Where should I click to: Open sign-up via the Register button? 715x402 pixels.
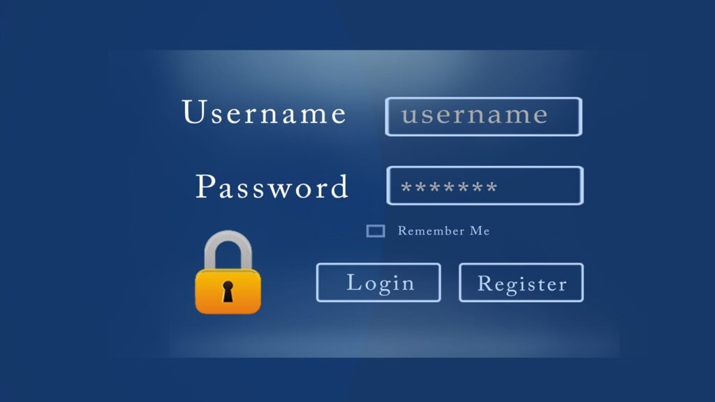[x=521, y=283]
